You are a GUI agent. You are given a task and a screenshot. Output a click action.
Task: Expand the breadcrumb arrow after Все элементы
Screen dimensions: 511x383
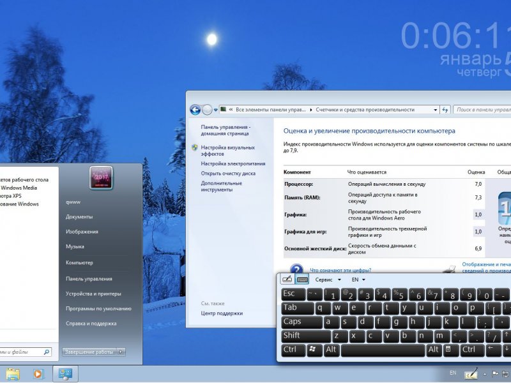pos(310,110)
